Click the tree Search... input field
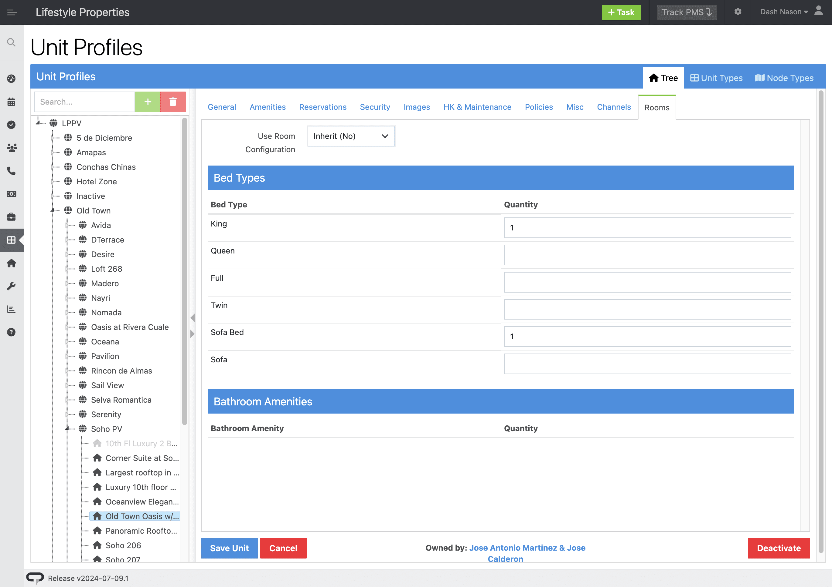The width and height of the screenshot is (832, 587). 84,102
